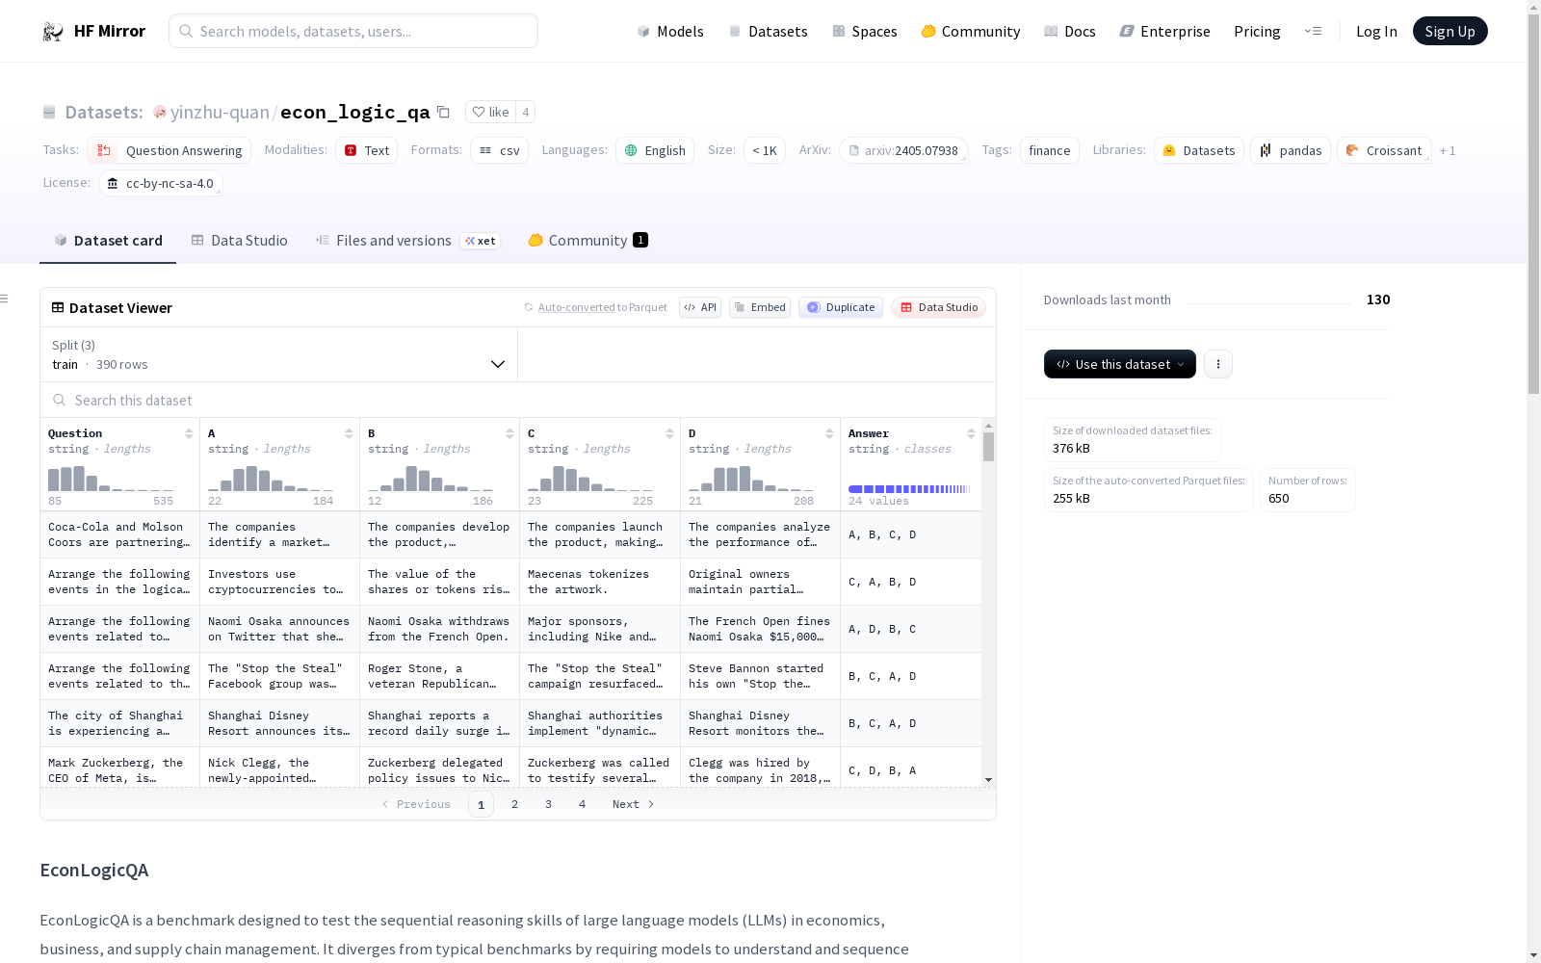Click the yinzhu-quan user avatar
The height and width of the screenshot is (963, 1541).
coord(160,113)
